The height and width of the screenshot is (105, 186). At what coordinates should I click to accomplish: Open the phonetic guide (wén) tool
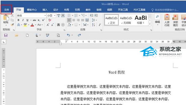tap(58, 15)
